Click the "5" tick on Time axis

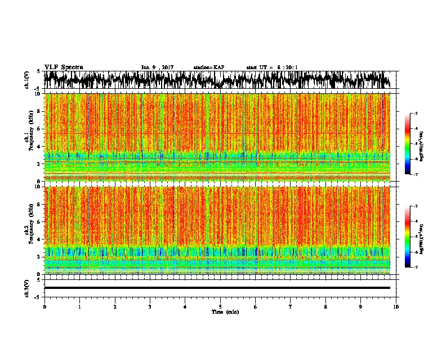click(x=220, y=307)
